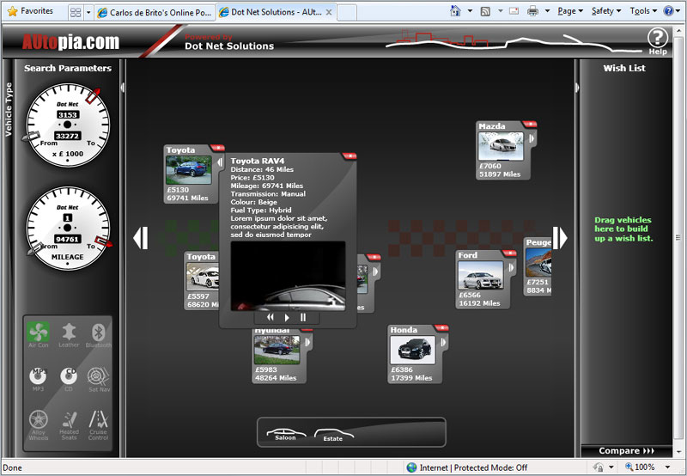Screen dimensions: 687x476
Task: Collapse the Wish List panel handle
Action: pyautogui.click(x=577, y=88)
